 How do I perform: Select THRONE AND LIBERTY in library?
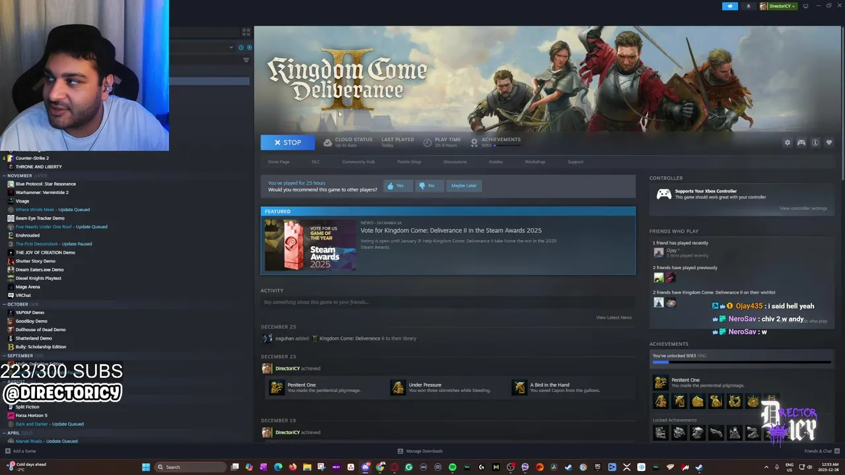pyautogui.click(x=38, y=167)
